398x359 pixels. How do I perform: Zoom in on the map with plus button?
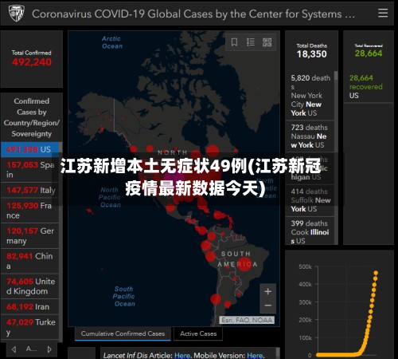[268, 291]
